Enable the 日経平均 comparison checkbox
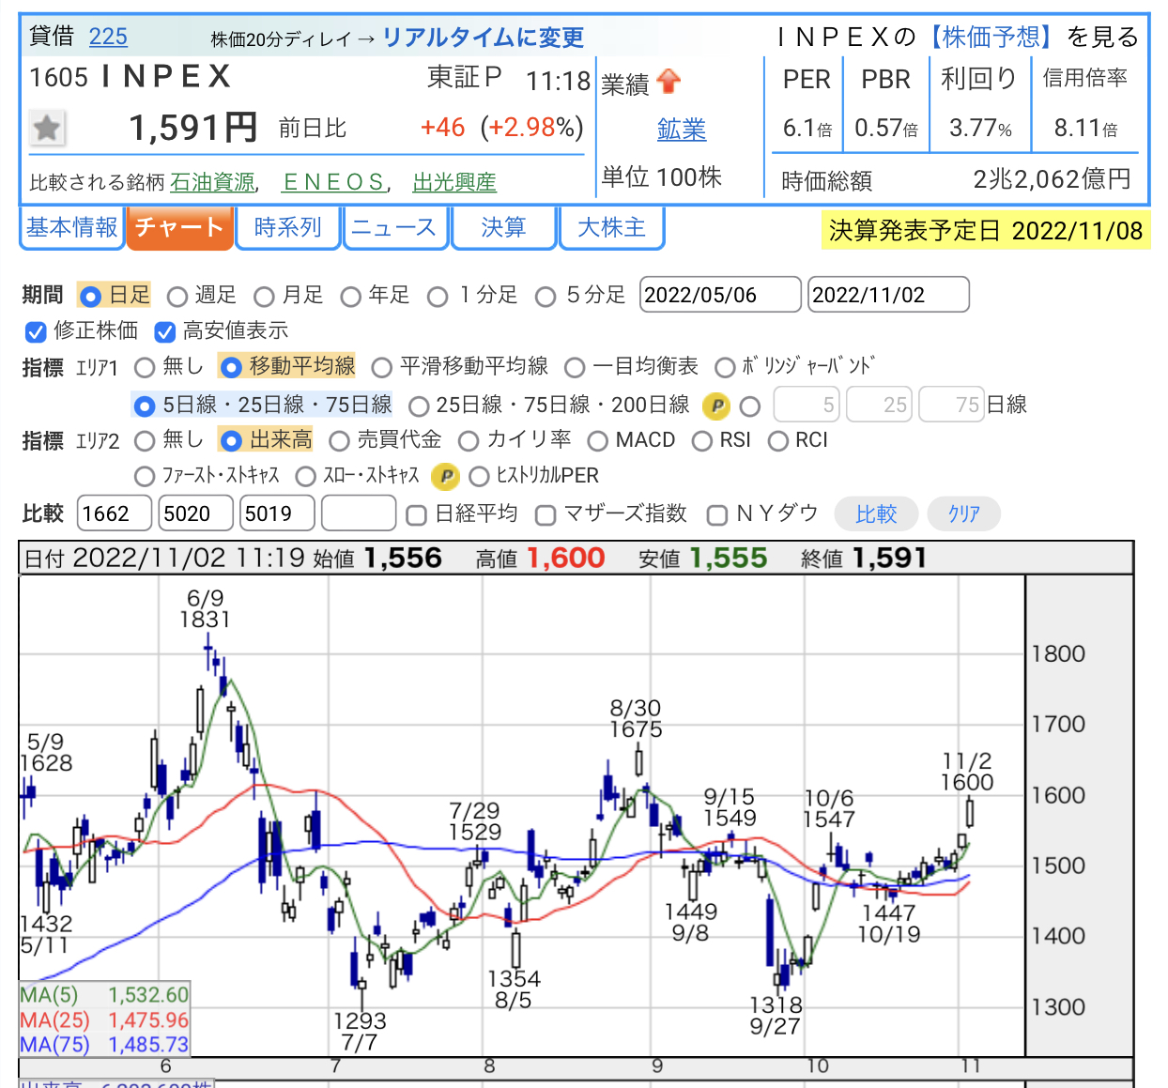The image size is (1168, 1088). coord(416,514)
